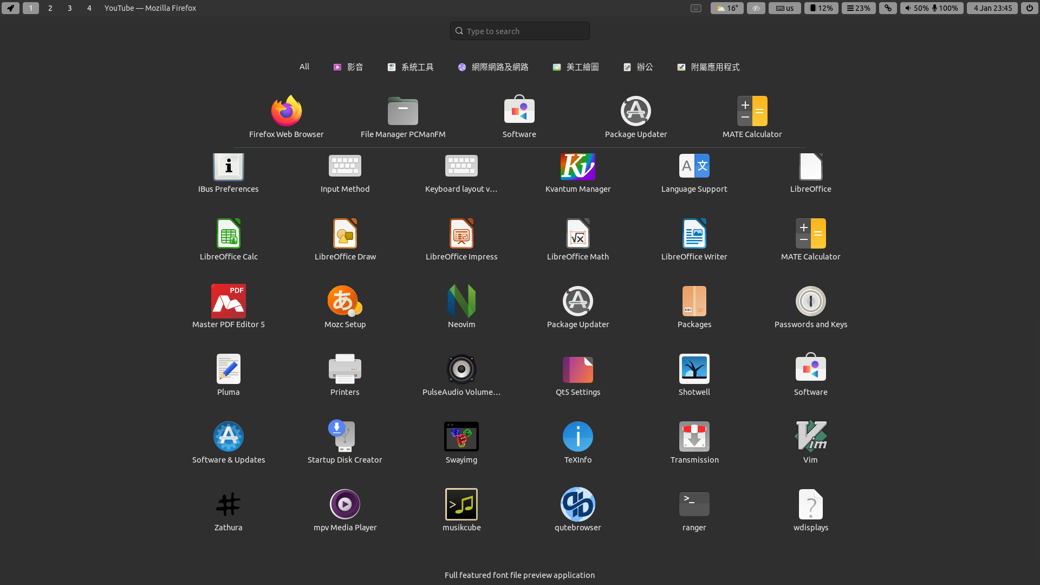Open Transmission torrent client
This screenshot has width=1040, height=585.
coord(694,443)
